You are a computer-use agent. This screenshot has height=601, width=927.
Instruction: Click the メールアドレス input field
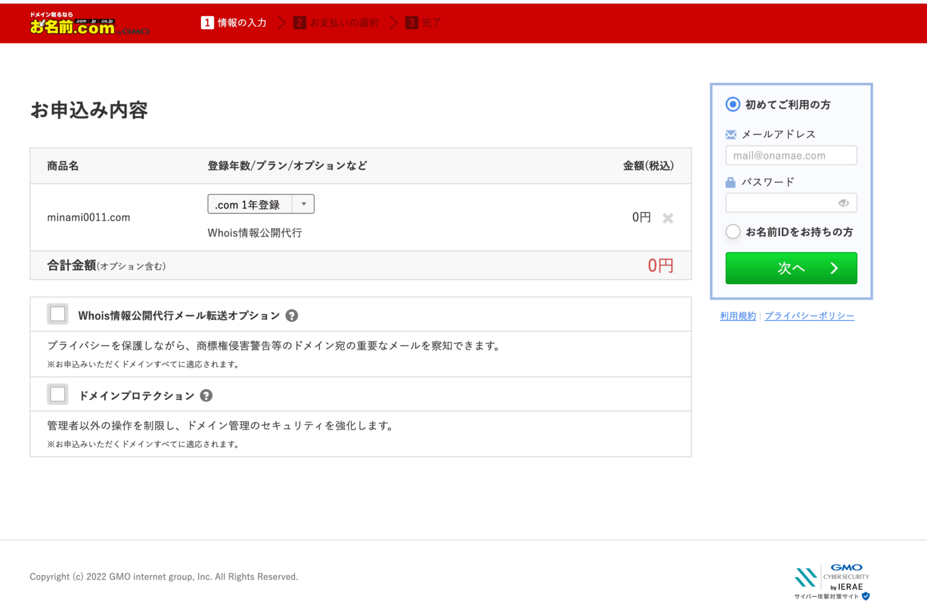791,155
